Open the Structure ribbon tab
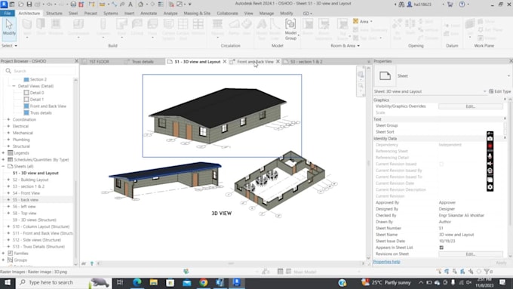This screenshot has width=513, height=289. point(54,13)
